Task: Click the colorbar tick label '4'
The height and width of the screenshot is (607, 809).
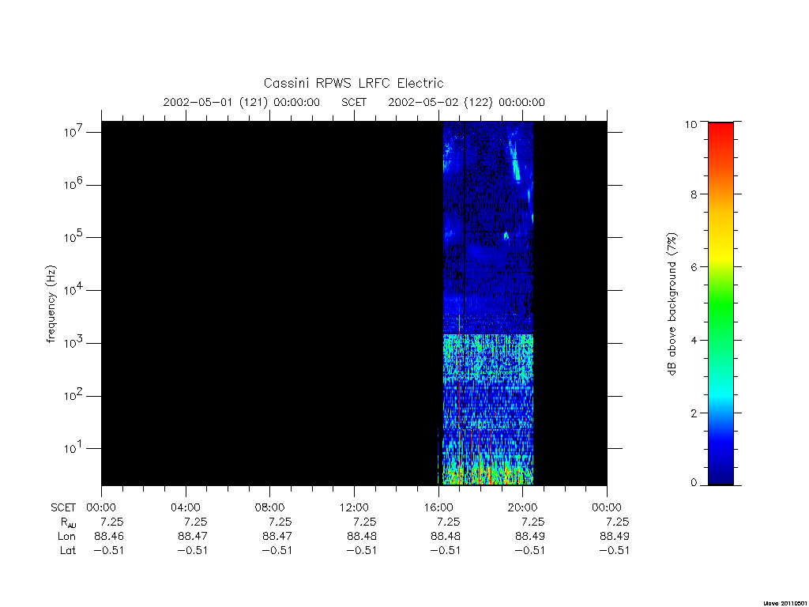Action: [694, 340]
